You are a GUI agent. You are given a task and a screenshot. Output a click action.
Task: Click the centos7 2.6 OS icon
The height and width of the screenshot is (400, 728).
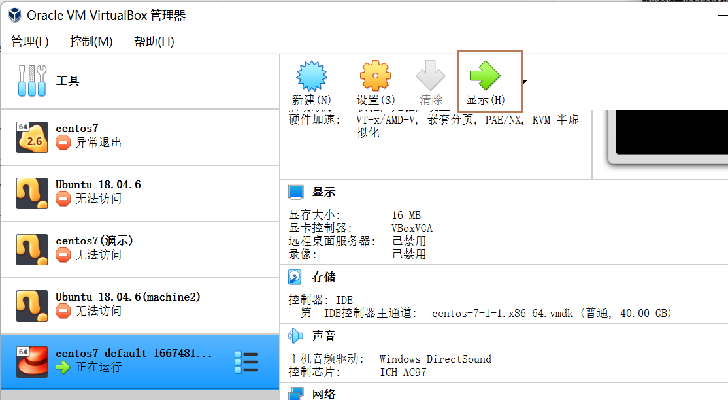pyautogui.click(x=32, y=137)
